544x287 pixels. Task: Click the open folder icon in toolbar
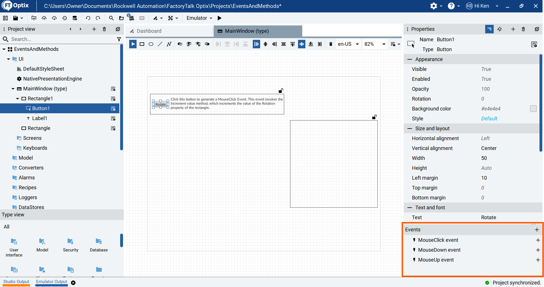121,18
